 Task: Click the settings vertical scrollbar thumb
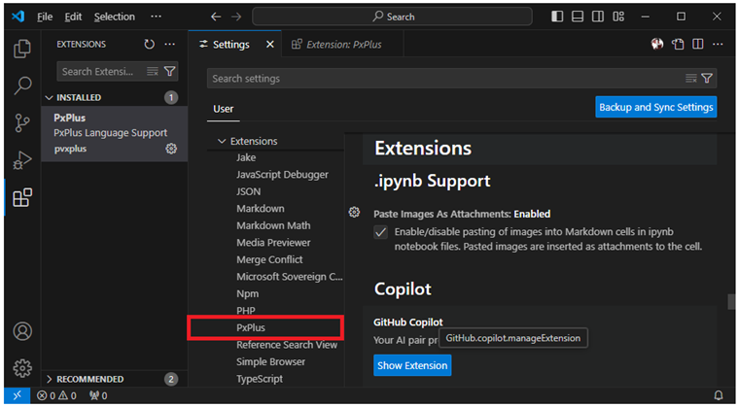click(731, 302)
